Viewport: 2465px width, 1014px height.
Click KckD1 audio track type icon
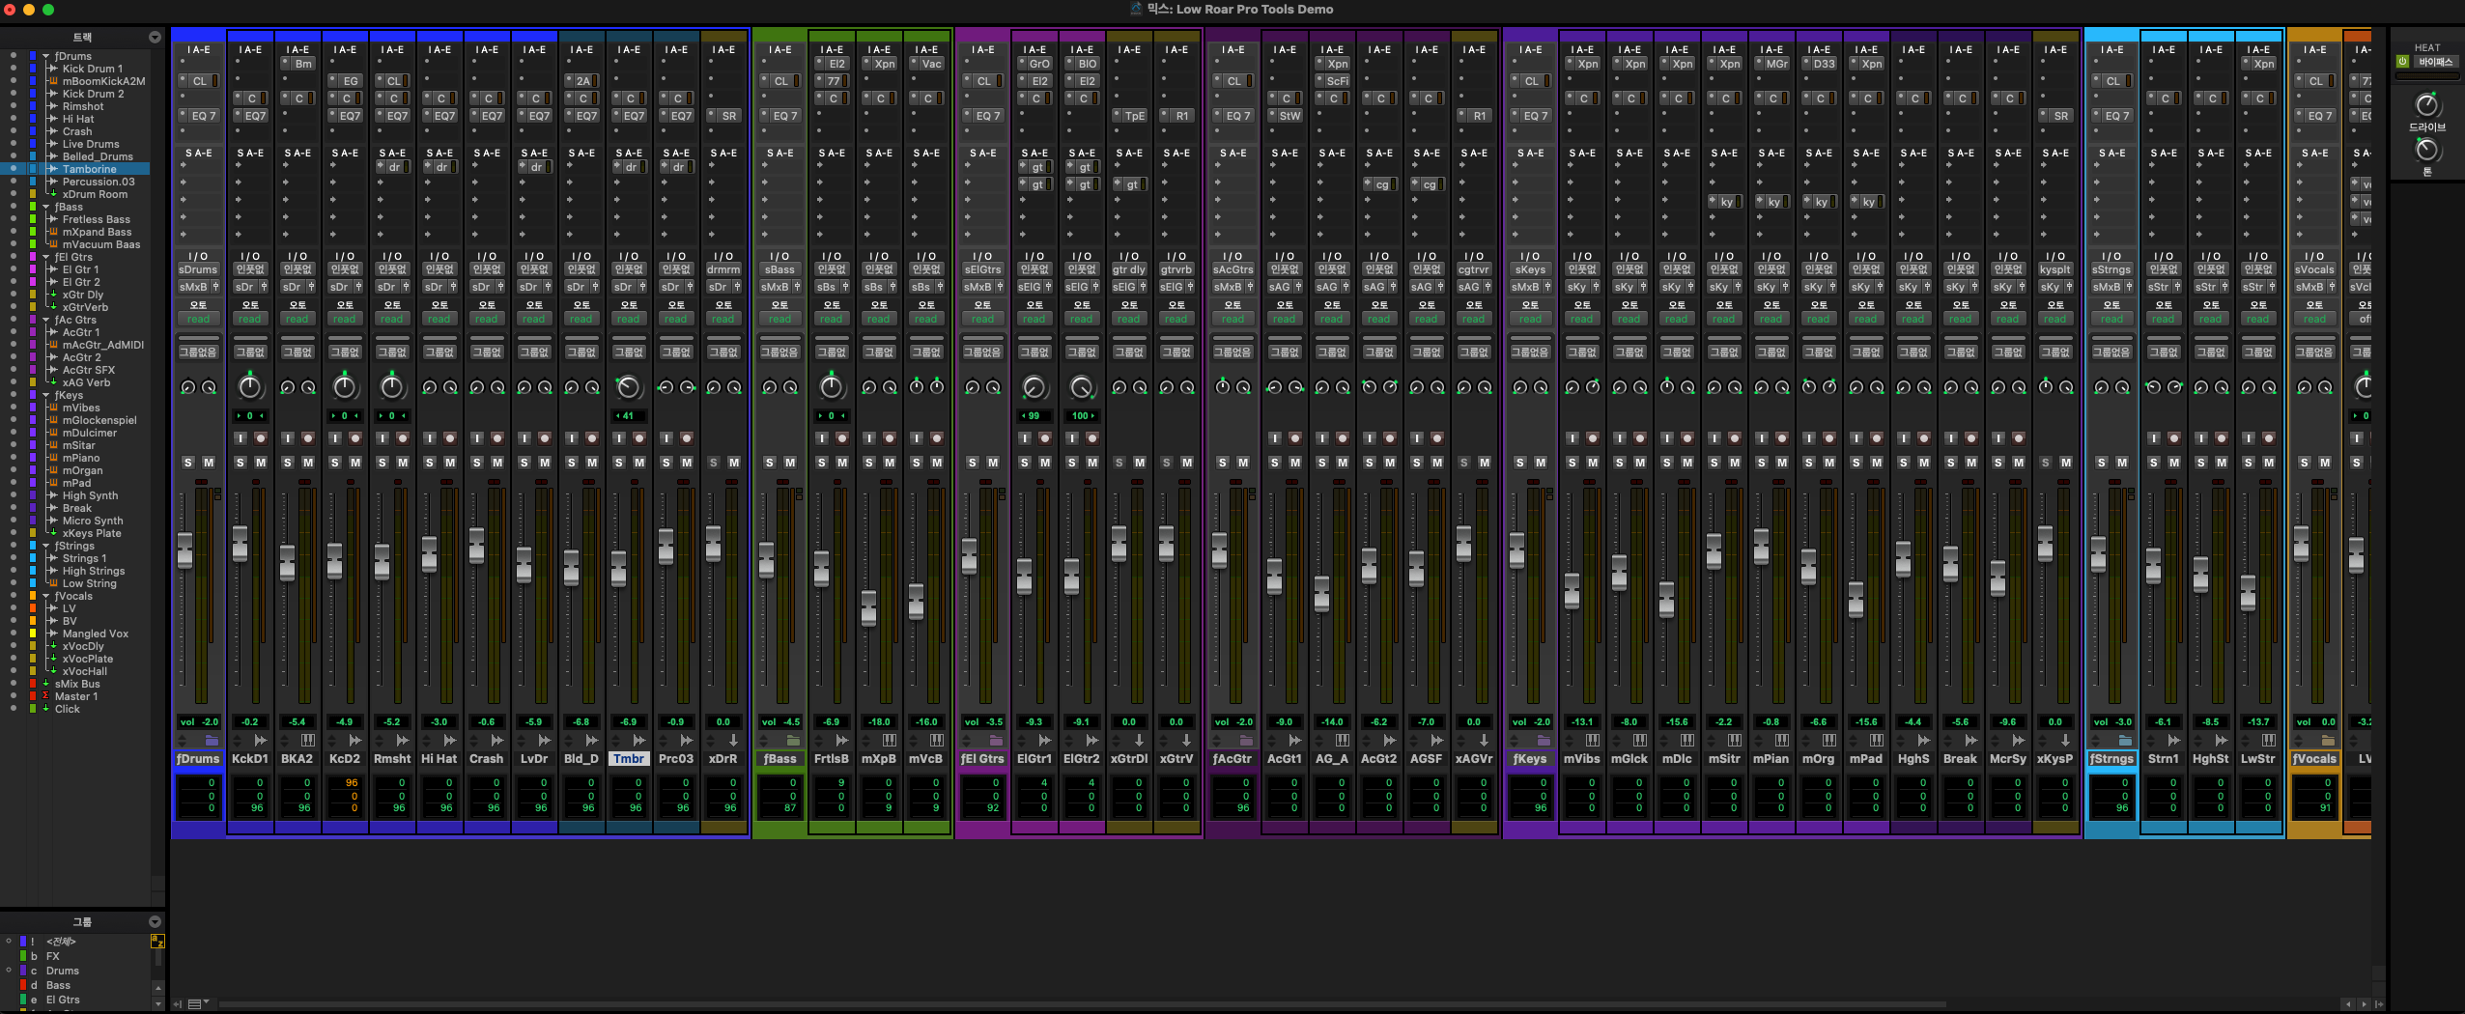(x=261, y=741)
